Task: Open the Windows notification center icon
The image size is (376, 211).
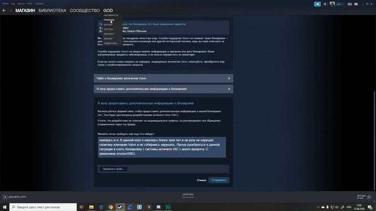Action: click(x=370, y=207)
